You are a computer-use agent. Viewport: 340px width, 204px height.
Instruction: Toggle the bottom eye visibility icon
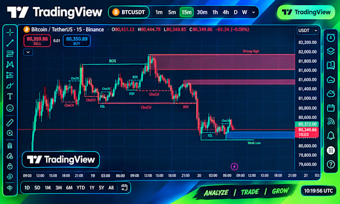[10, 187]
